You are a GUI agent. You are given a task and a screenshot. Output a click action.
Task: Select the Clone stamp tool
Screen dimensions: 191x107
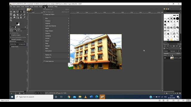pyautogui.click(x=11, y=18)
